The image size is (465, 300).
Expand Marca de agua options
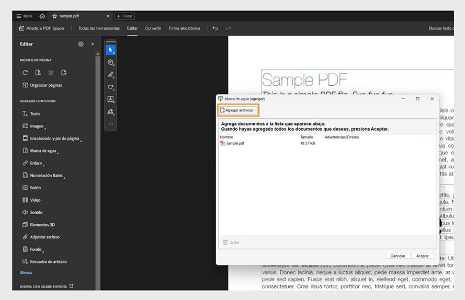41,151
